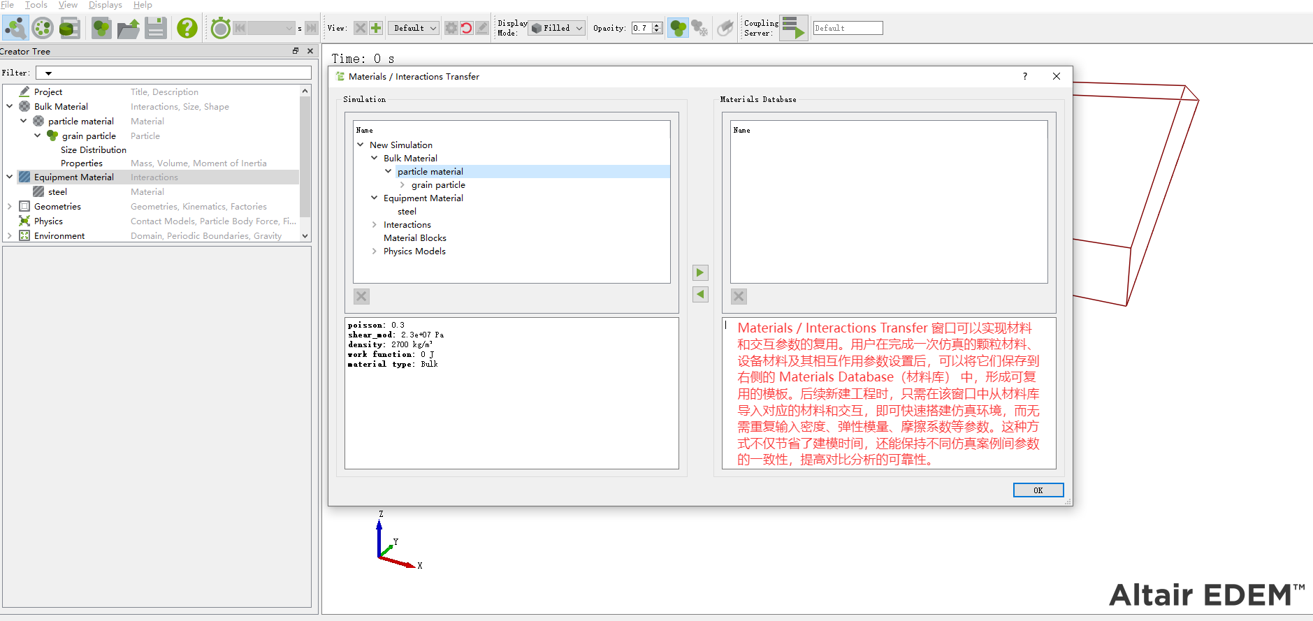Open the Help menu
This screenshot has width=1313, height=621.
(x=143, y=5)
